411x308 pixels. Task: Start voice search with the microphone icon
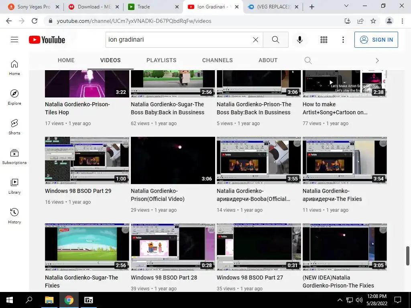pos(299,40)
